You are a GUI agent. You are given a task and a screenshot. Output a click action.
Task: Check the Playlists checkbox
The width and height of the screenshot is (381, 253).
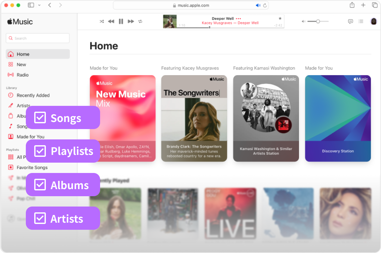[40, 151]
